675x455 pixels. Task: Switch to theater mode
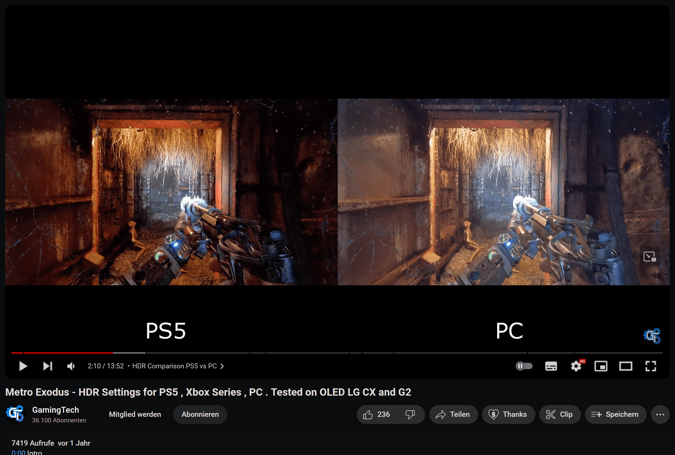[x=626, y=366]
